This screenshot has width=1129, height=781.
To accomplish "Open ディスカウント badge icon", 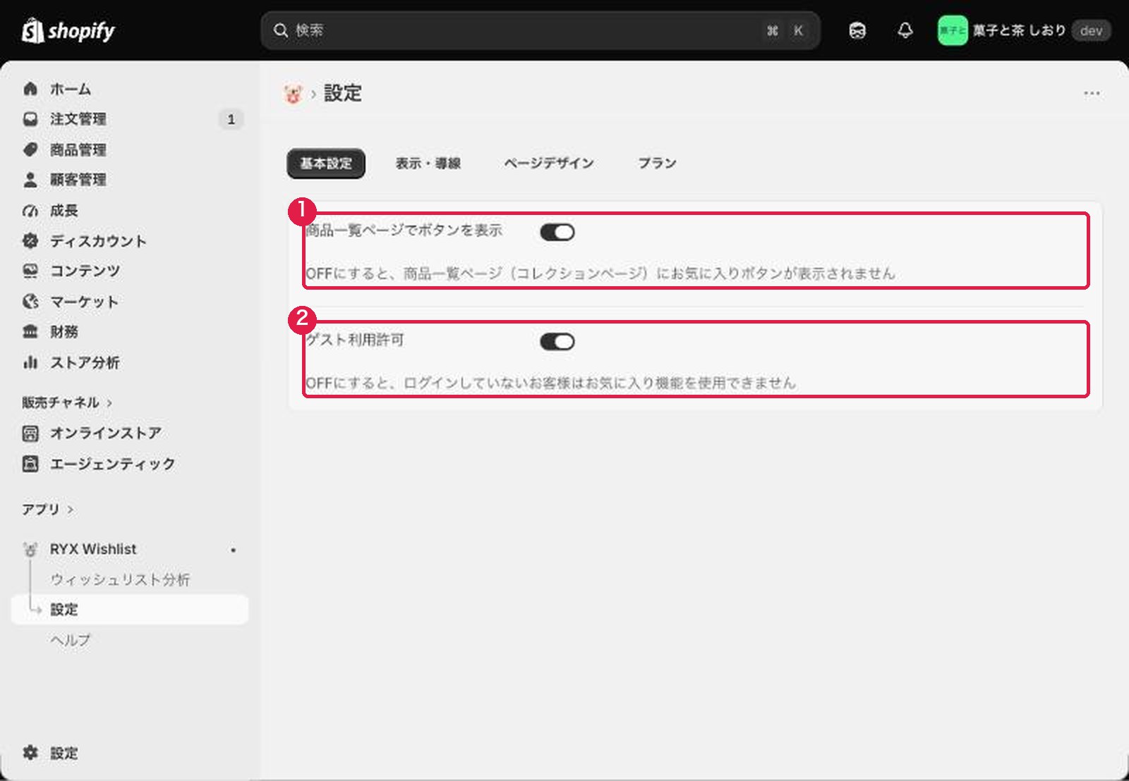I will pos(30,241).
